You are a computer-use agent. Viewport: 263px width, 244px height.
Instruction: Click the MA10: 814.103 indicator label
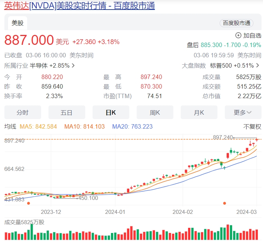coord(84,126)
